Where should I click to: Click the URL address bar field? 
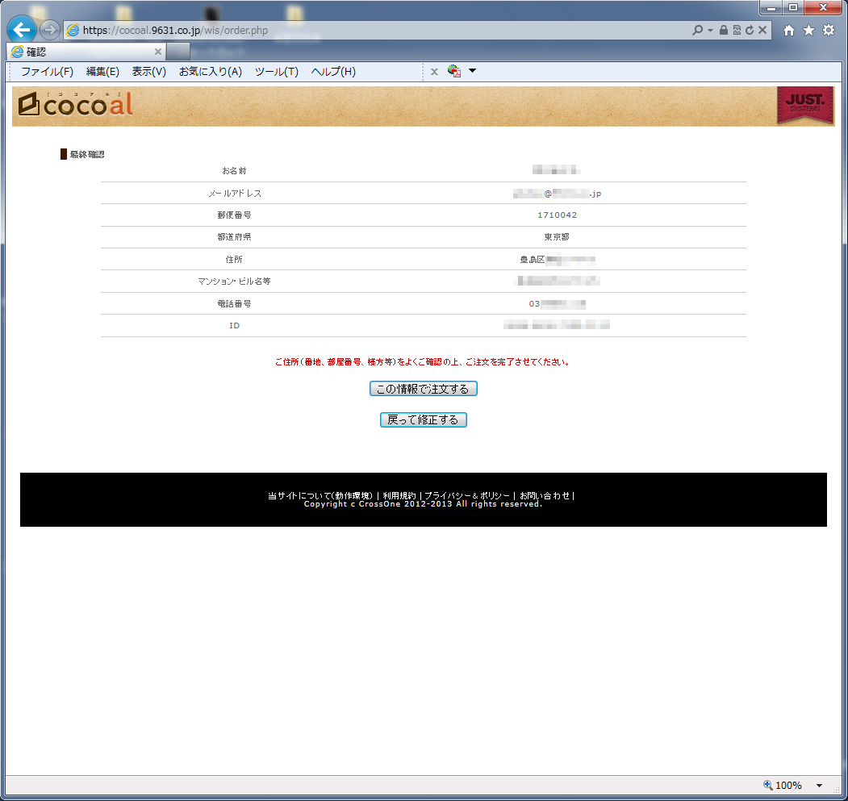pyautogui.click(x=379, y=31)
